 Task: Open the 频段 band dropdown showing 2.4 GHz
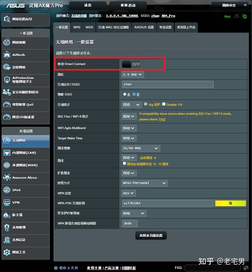click(133, 74)
